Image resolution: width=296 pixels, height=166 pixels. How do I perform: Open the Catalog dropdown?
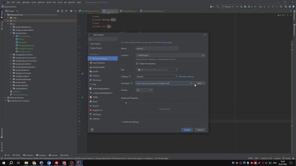coord(157,77)
